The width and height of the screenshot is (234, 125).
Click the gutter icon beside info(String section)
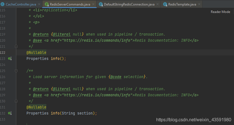click(10, 113)
